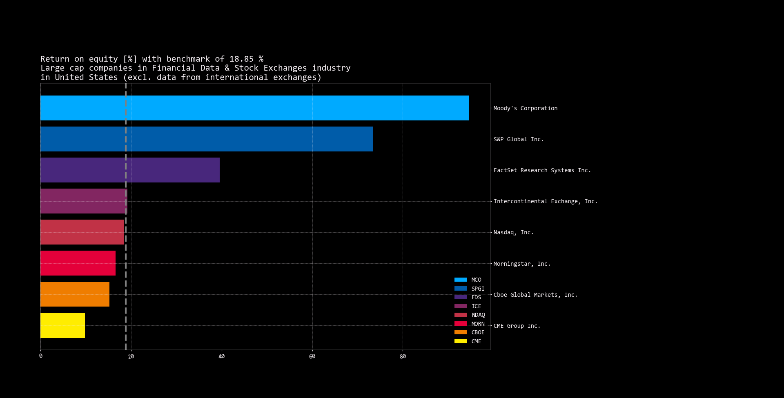Click the Nasdaq, Inc. red bar
Image resolution: width=784 pixels, height=398 pixels.
click(x=82, y=232)
